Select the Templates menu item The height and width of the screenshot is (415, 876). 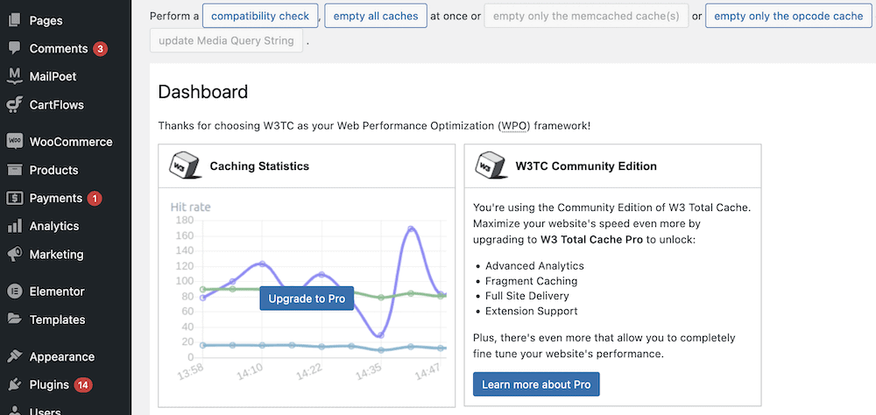pos(57,320)
